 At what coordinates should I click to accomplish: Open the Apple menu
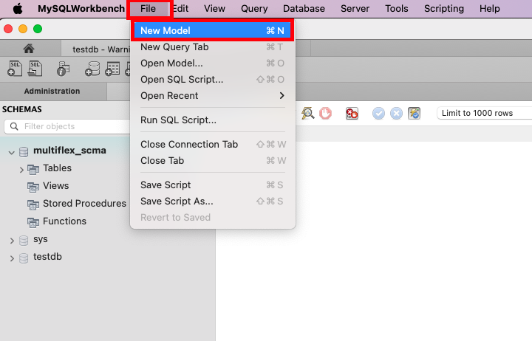point(18,8)
